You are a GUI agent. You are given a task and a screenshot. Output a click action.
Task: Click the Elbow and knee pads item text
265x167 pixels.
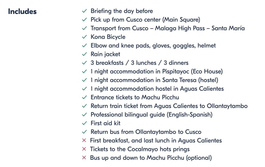[153, 46]
